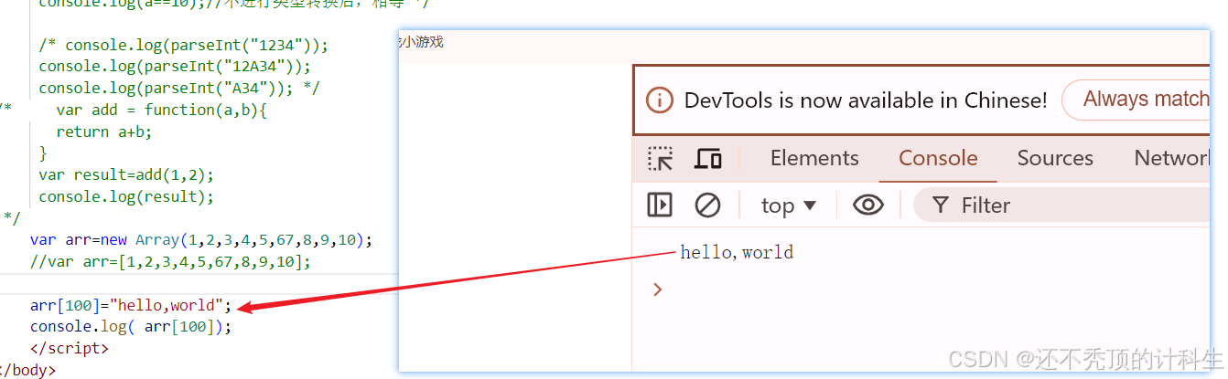The width and height of the screenshot is (1228, 379).
Task: Switch to the Elements tab
Action: click(x=814, y=158)
